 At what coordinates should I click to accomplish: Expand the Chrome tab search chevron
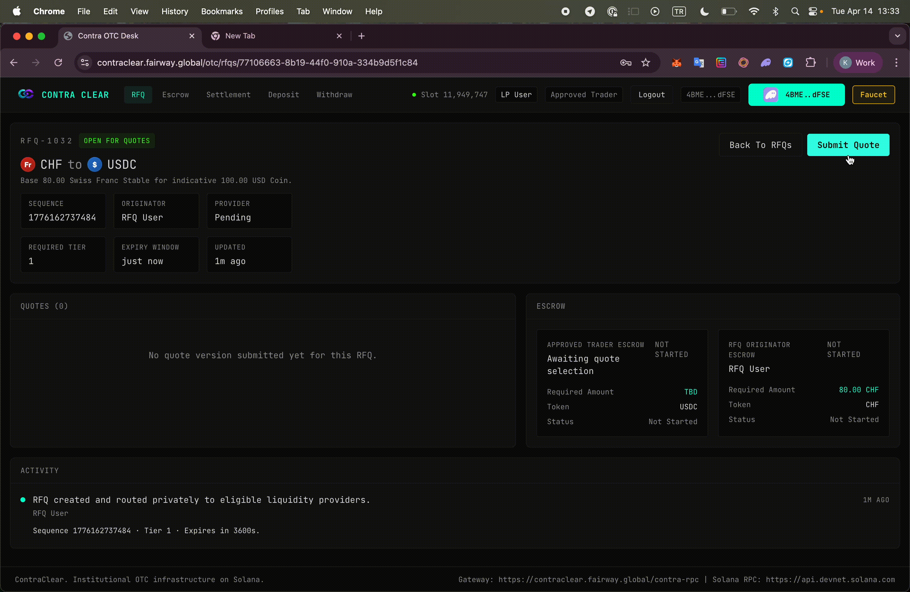coord(897,36)
